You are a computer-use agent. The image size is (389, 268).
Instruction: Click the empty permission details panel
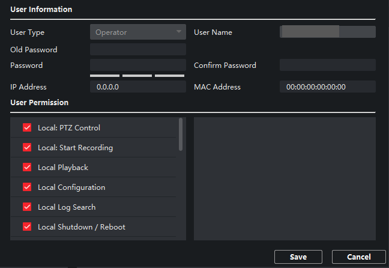click(285, 179)
